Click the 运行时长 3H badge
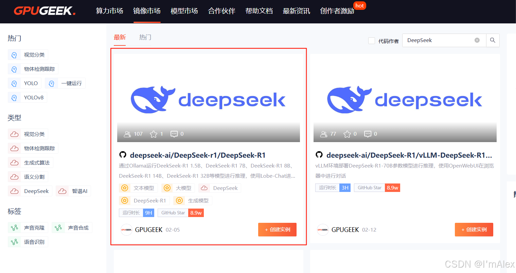Viewport: 516px width, 273px height. click(333, 188)
